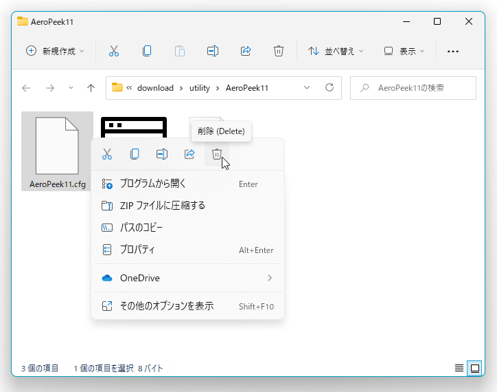
Task: Open the three-dot more options menu
Action: click(x=453, y=51)
